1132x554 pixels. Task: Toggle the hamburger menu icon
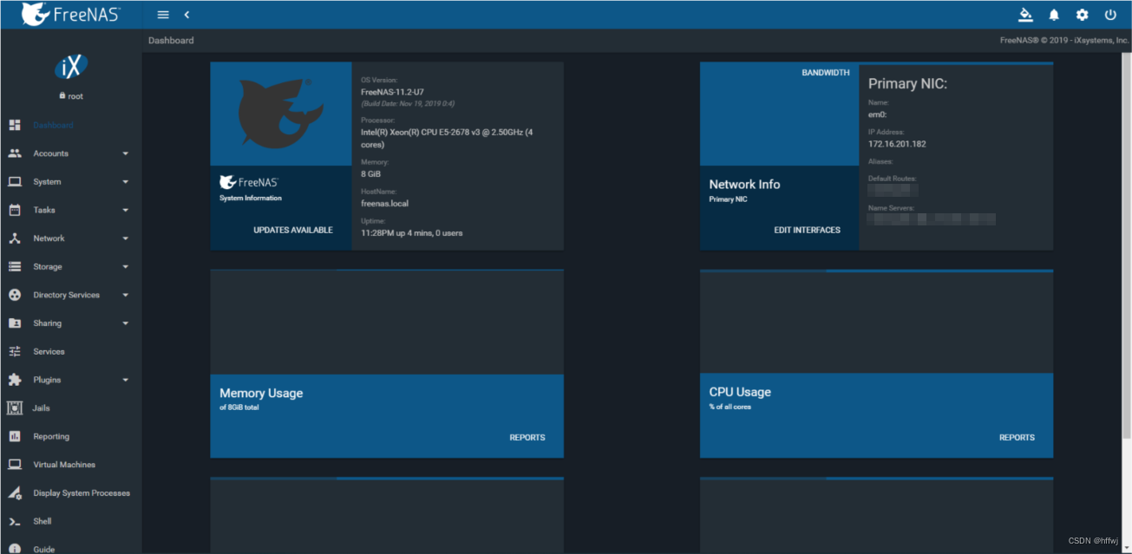(163, 15)
